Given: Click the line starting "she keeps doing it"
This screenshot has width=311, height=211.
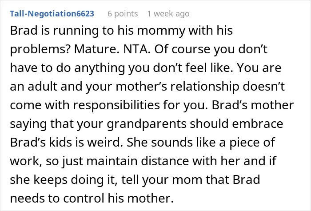Looking at the screenshot, I should click(x=135, y=180).
